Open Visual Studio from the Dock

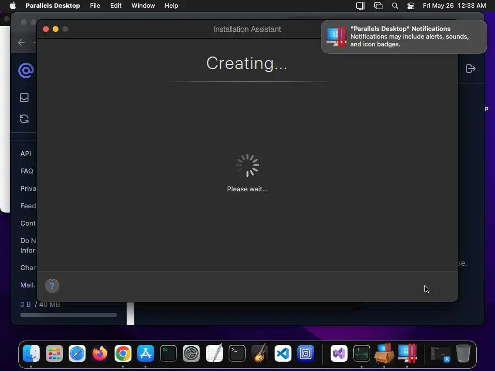339,353
